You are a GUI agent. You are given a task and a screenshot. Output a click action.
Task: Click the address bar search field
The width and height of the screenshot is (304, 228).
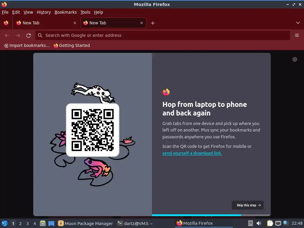point(163,35)
